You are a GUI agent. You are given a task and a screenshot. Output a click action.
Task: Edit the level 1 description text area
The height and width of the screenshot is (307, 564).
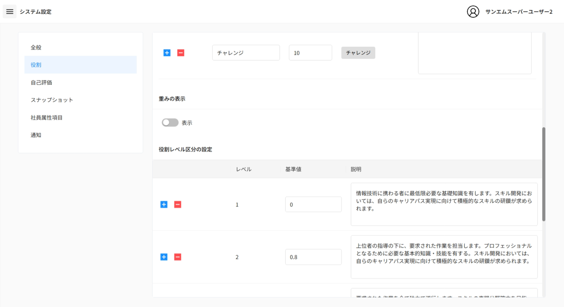[x=444, y=204]
